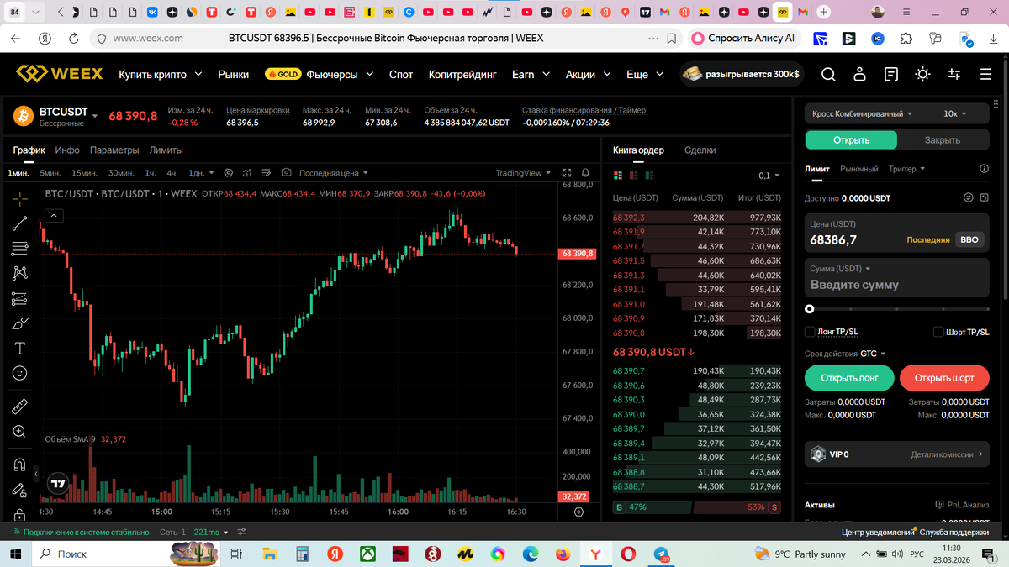Open the orders document icon
This screenshot has height=567, width=1009.
pyautogui.click(x=891, y=75)
